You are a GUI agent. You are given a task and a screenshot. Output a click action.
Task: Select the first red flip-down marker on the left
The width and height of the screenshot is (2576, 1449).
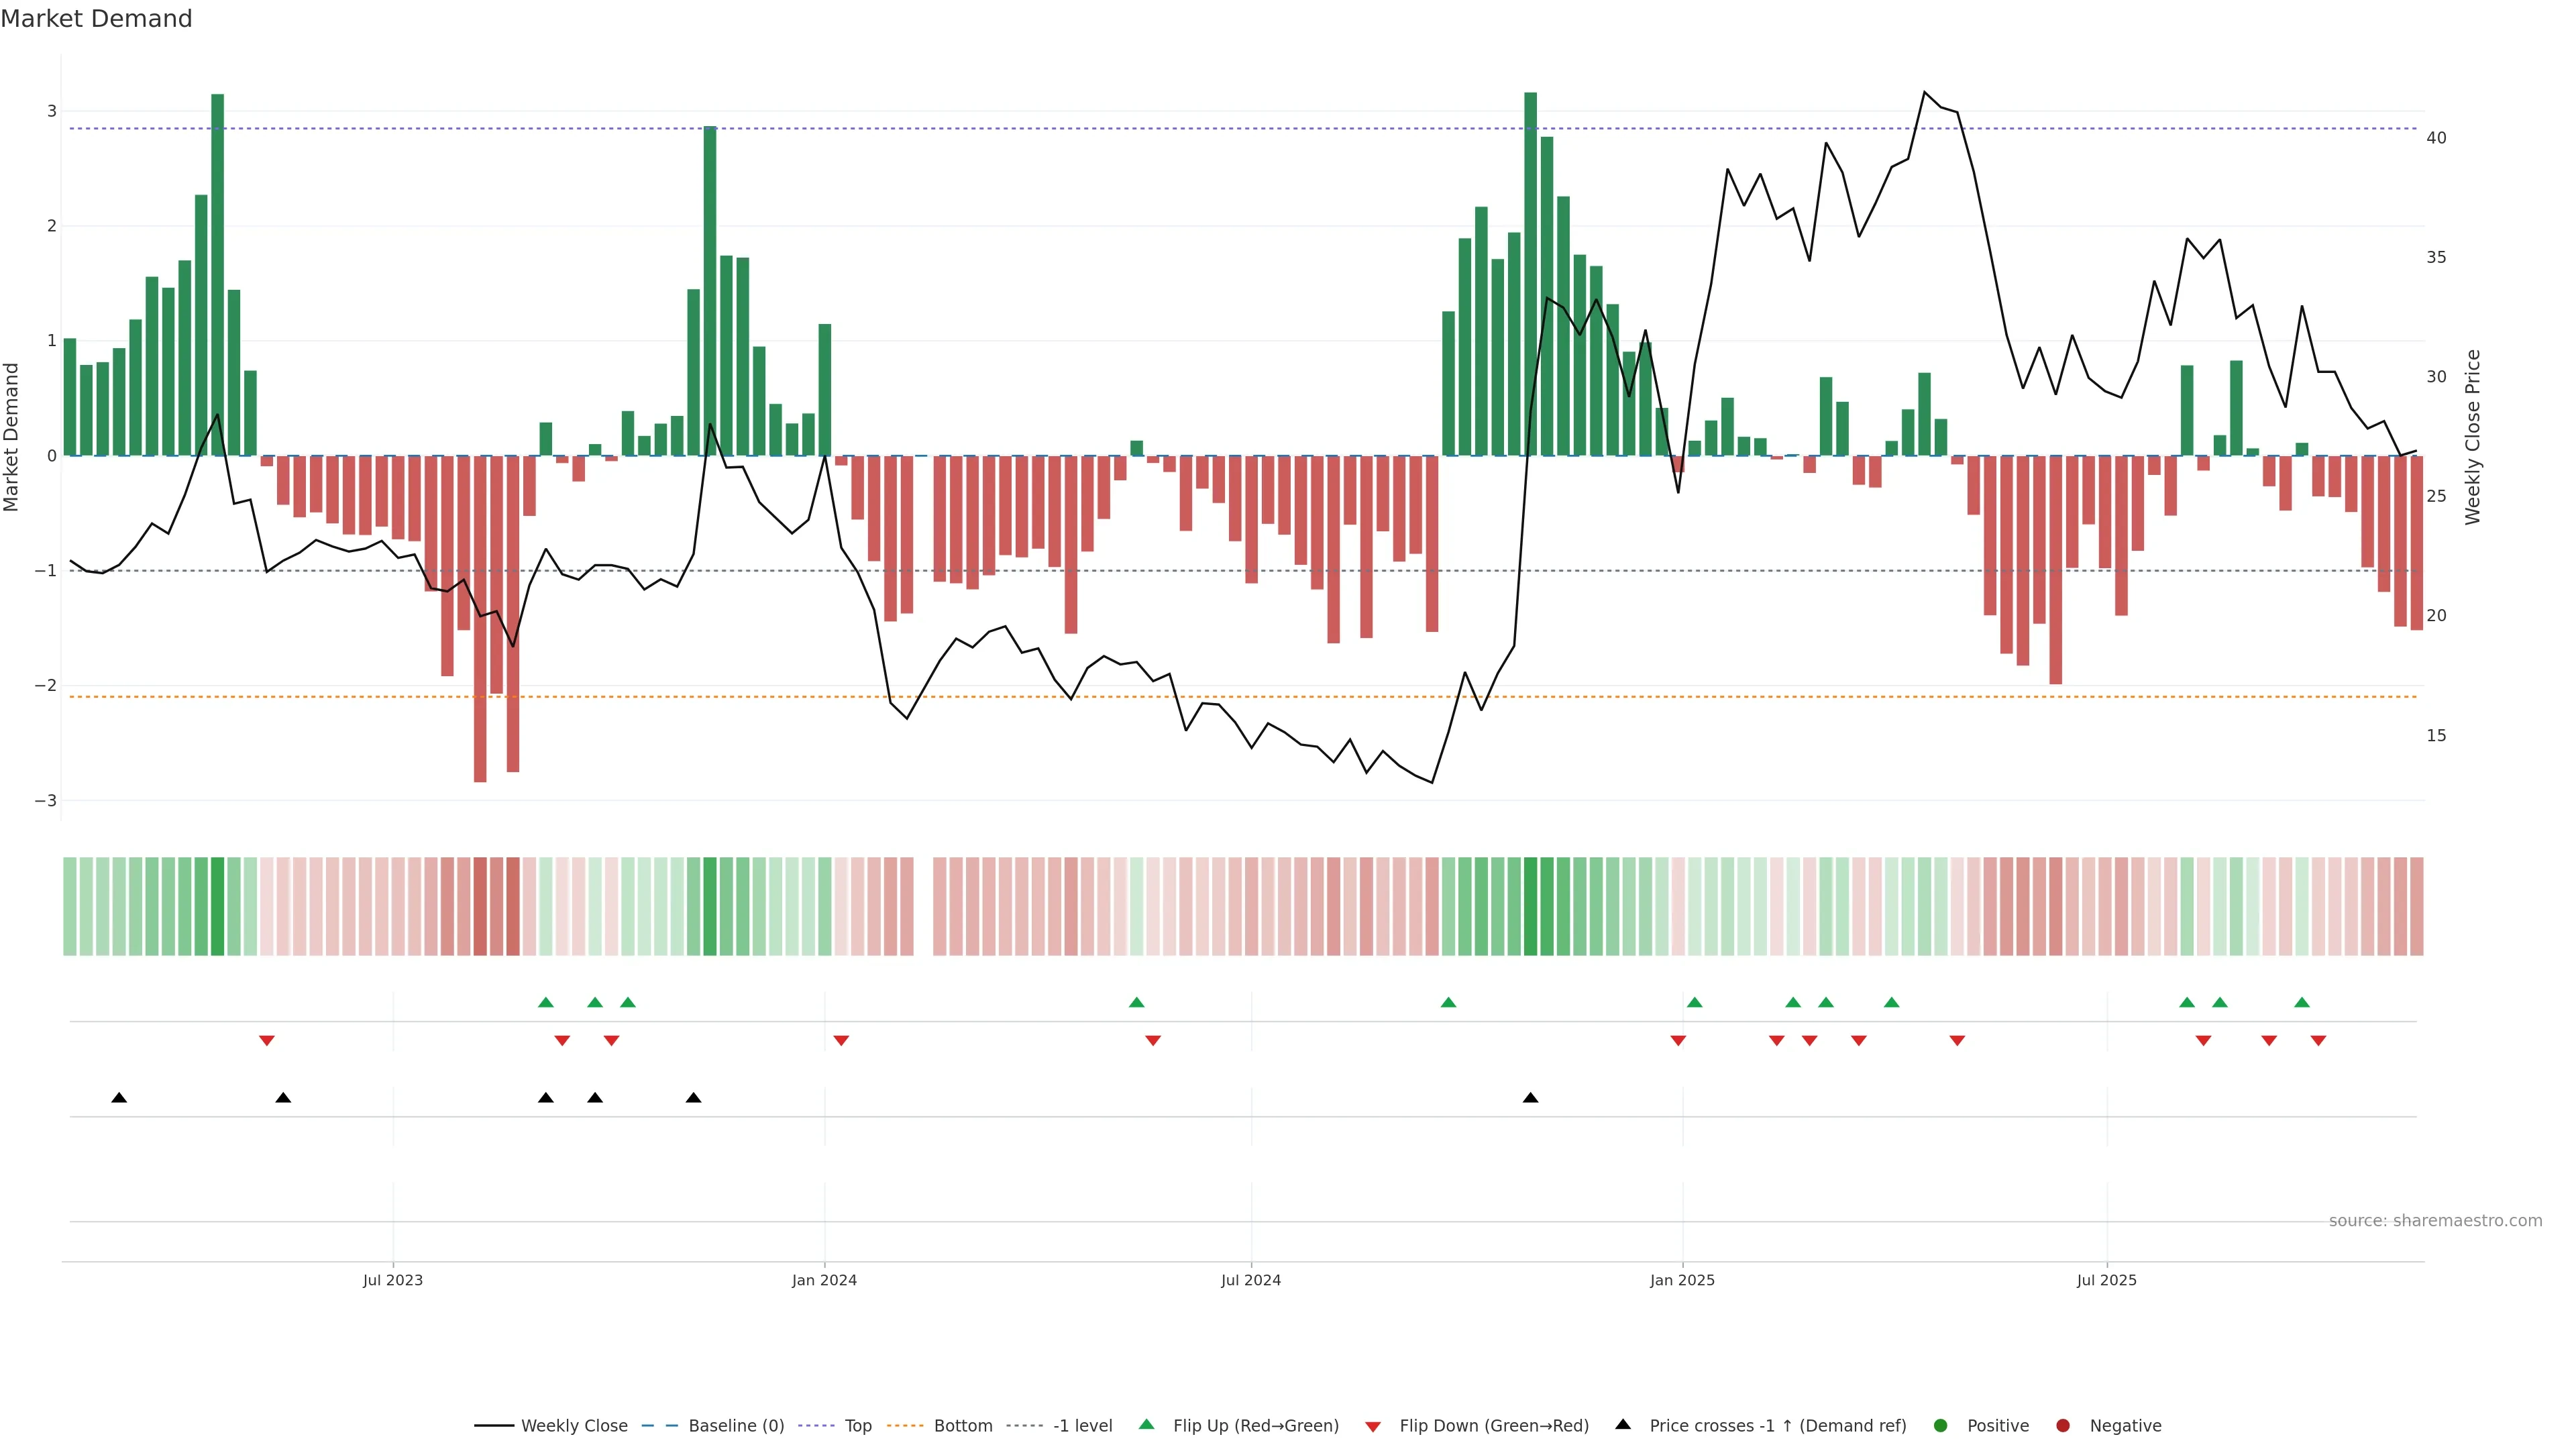coord(266,1041)
